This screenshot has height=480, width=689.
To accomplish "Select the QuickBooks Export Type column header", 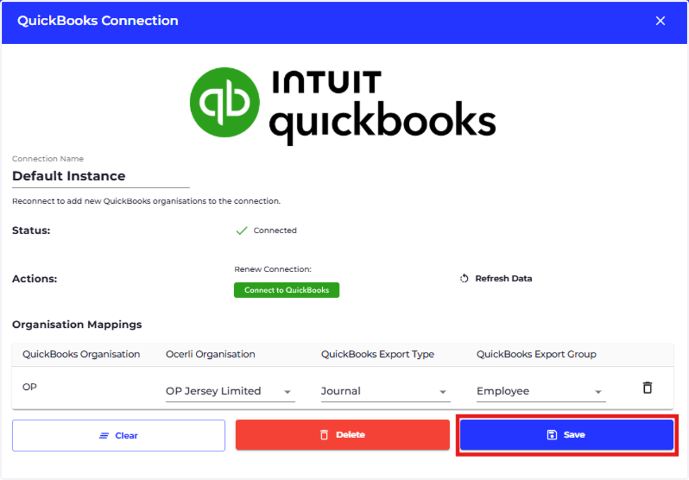I will (x=378, y=354).
